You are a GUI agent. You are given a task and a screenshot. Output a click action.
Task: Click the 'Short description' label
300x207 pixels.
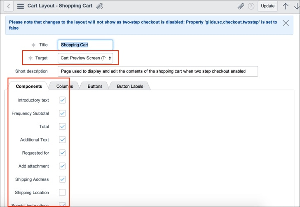point(31,71)
